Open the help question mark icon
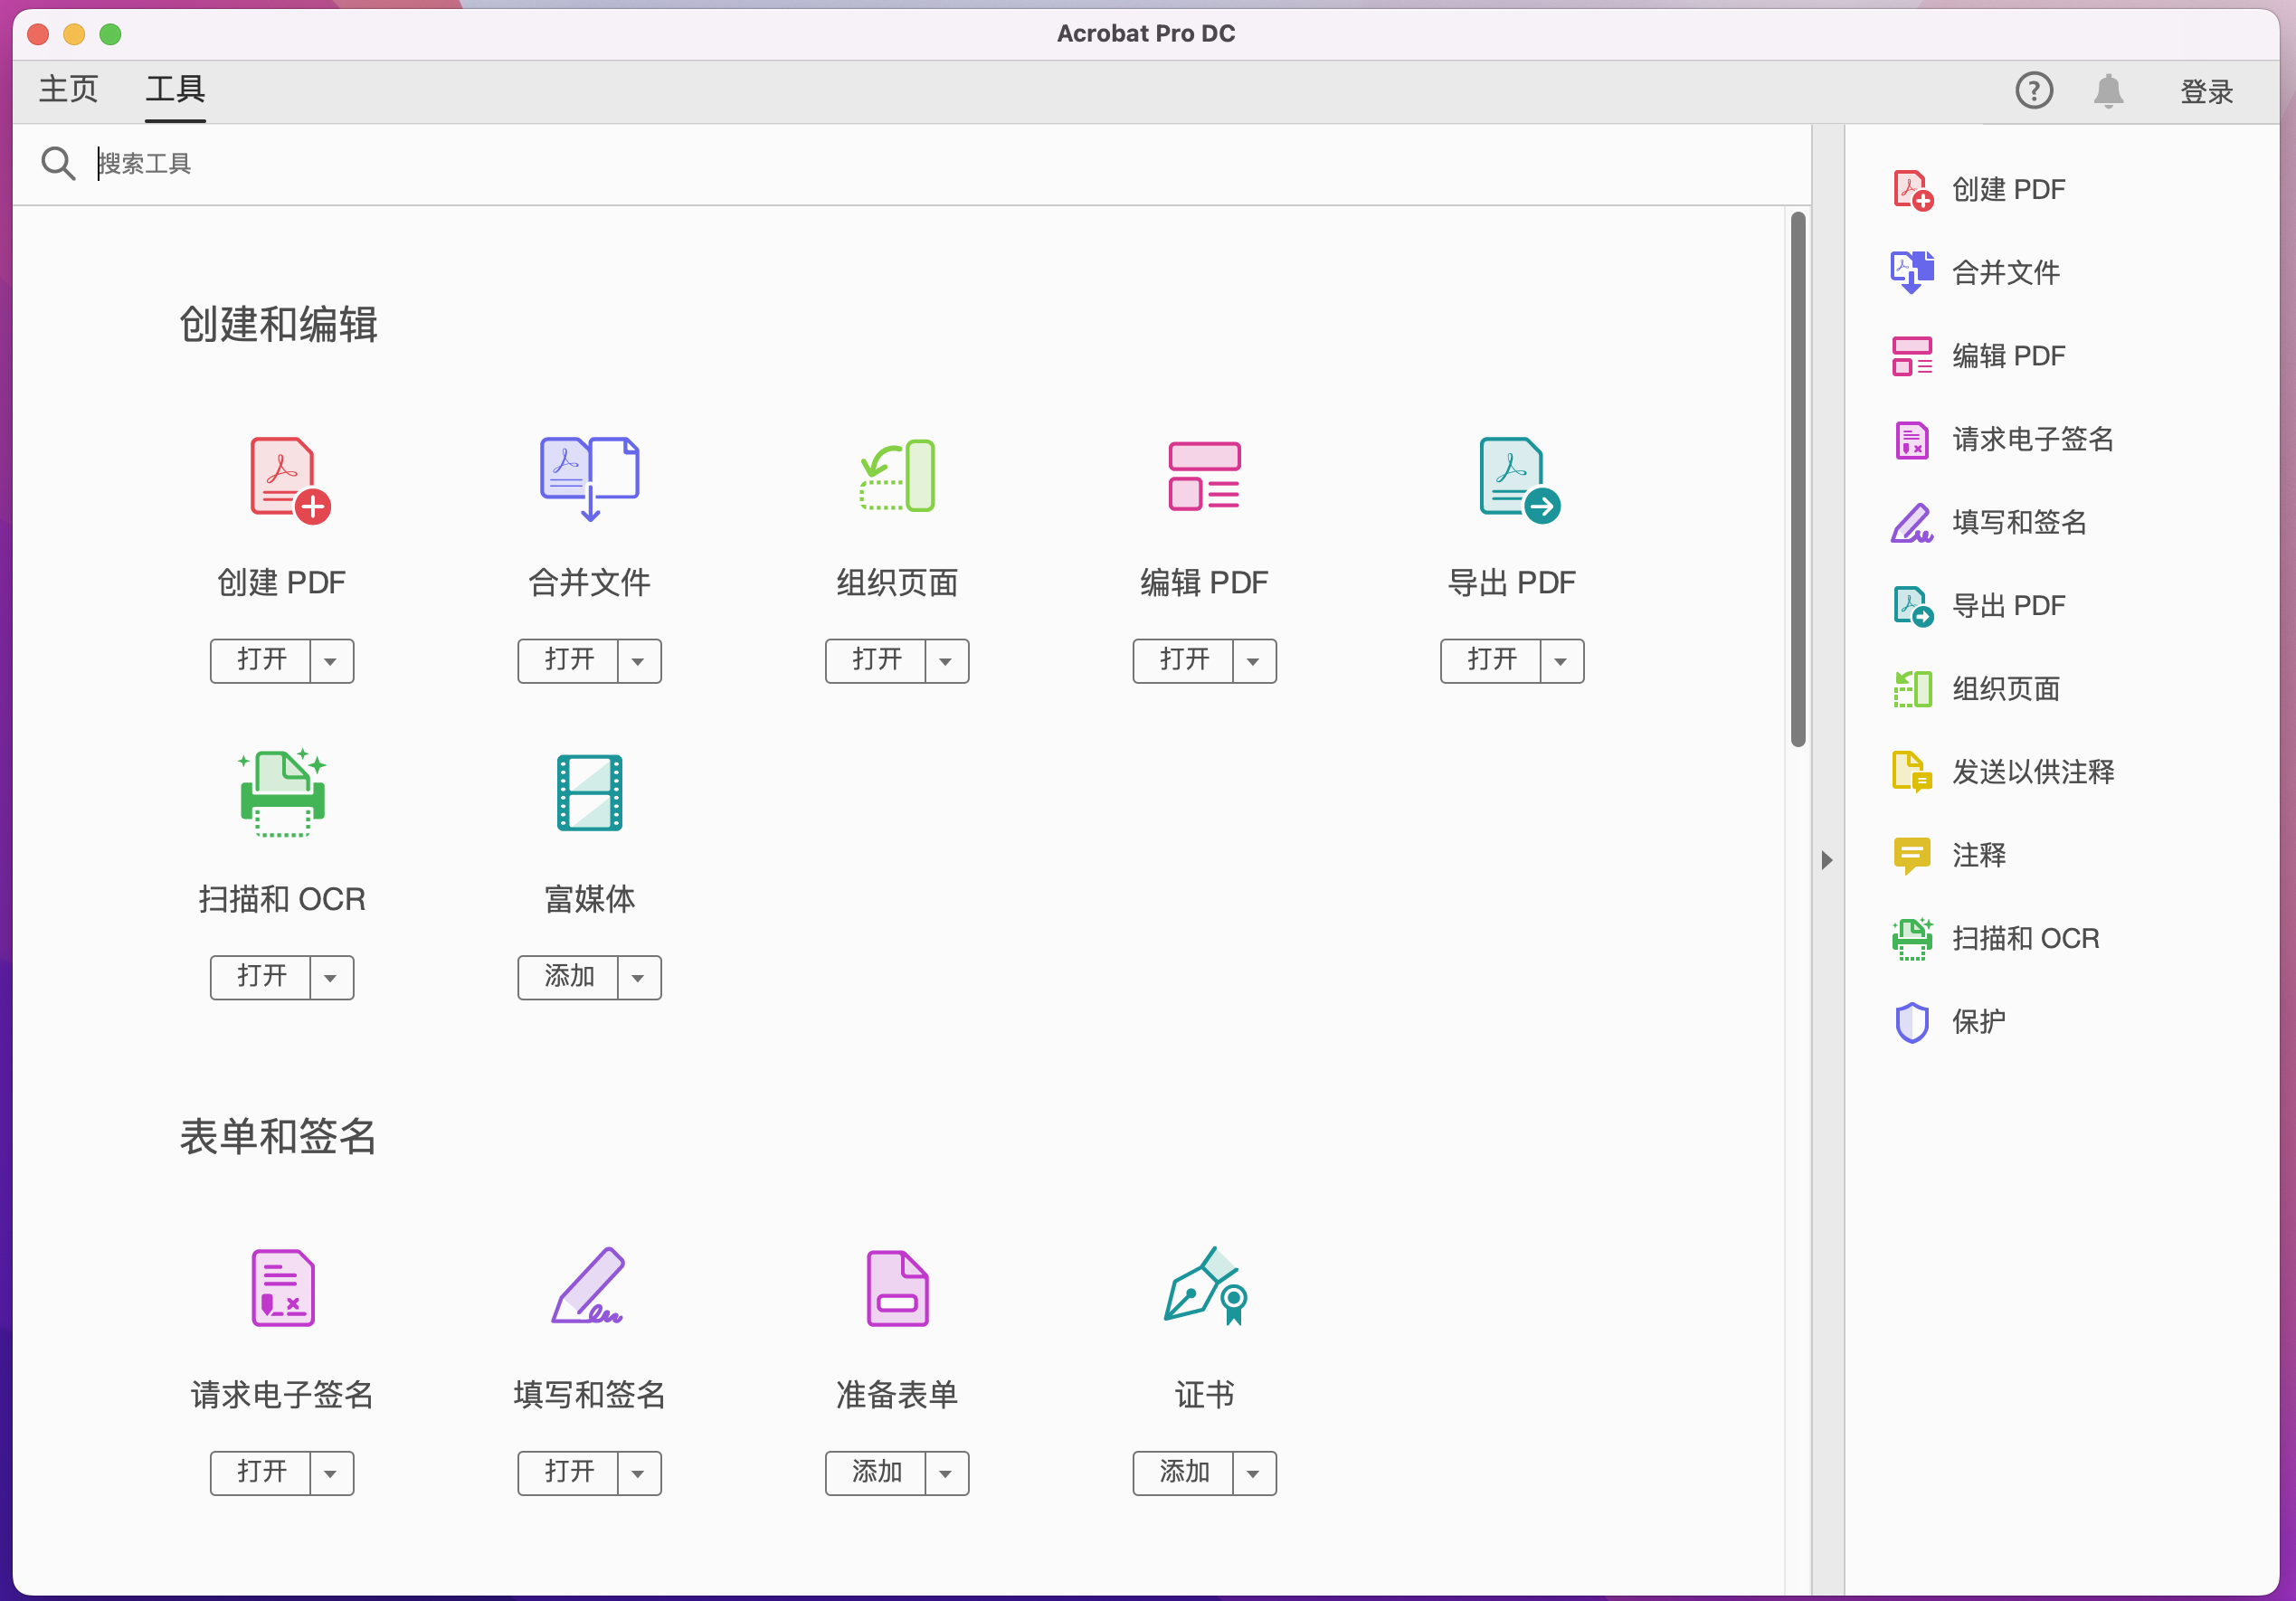Image resolution: width=2296 pixels, height=1601 pixels. [x=2034, y=91]
